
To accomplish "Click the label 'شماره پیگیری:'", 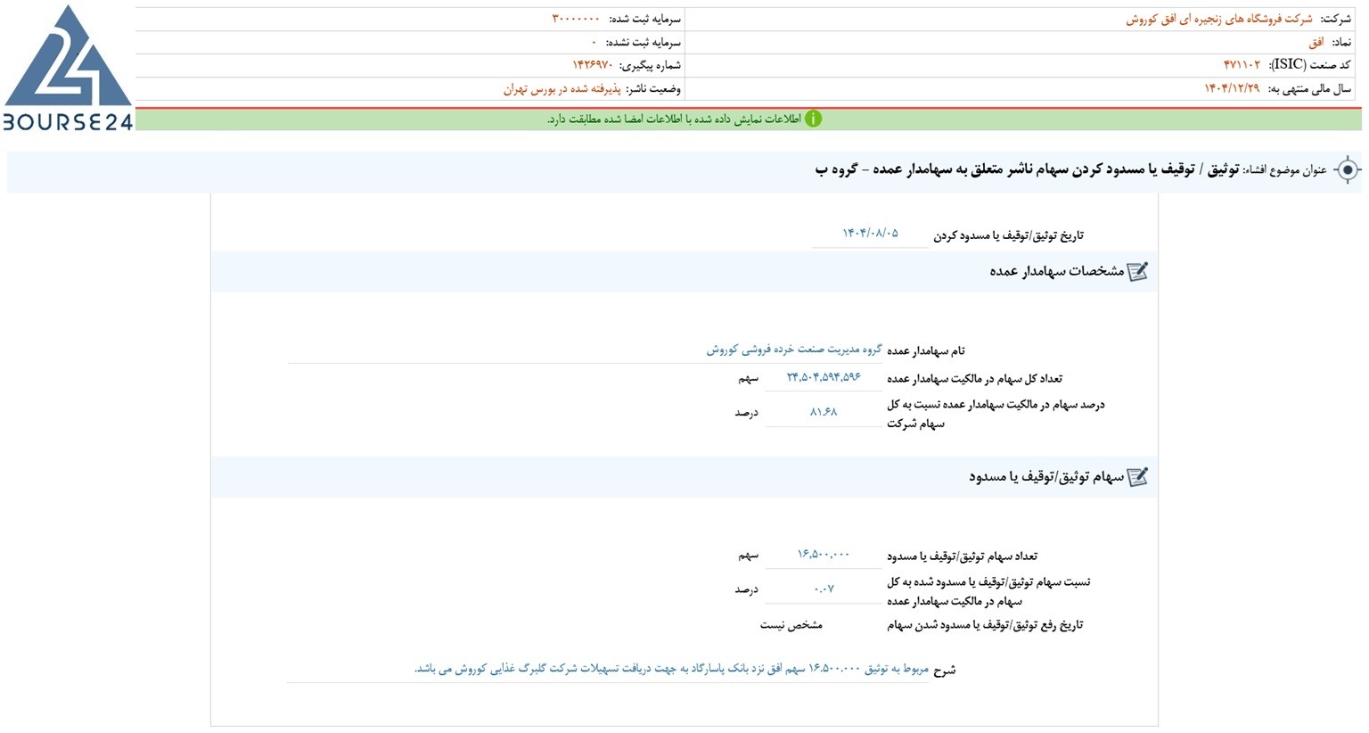I will pos(650,65).
